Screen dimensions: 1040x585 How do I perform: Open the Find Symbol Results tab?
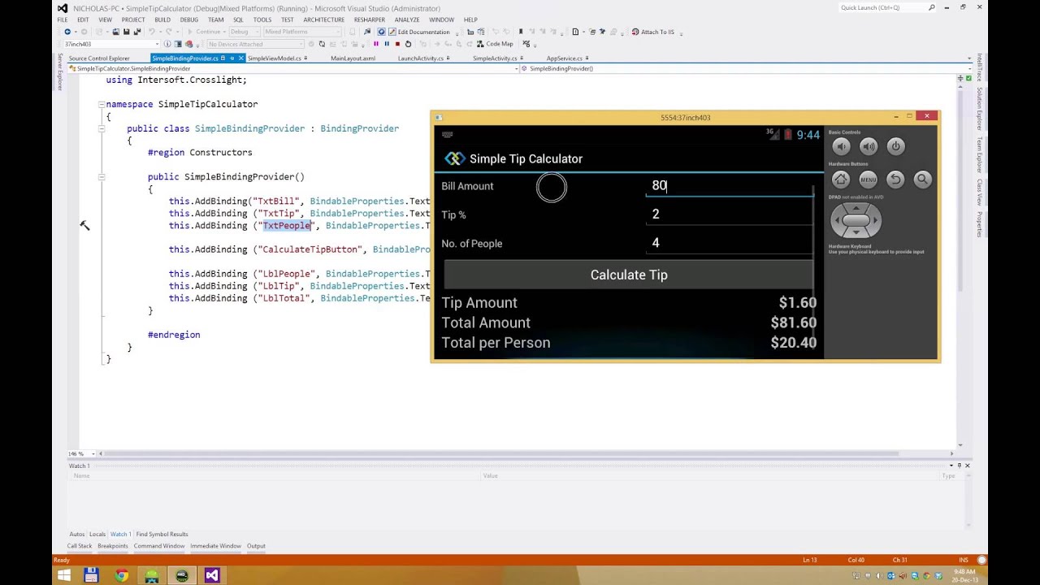pyautogui.click(x=162, y=534)
